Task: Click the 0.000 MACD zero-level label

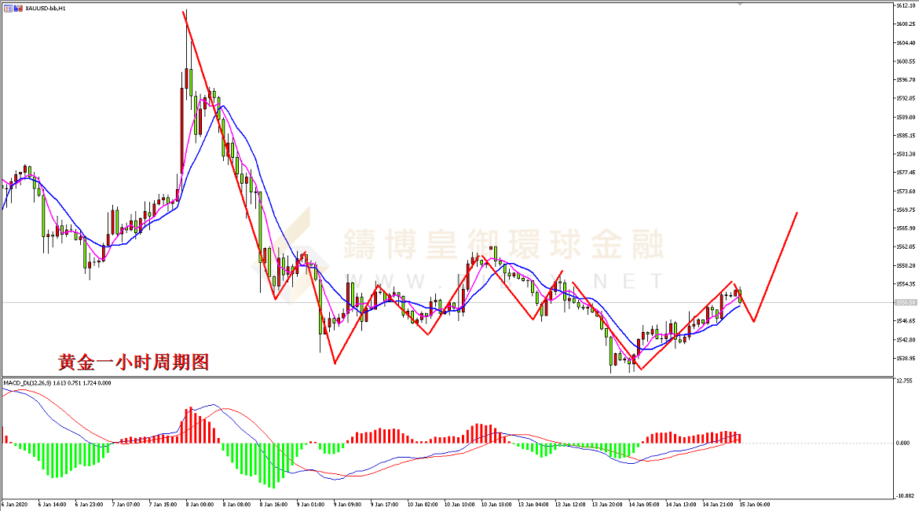Action: (903, 443)
